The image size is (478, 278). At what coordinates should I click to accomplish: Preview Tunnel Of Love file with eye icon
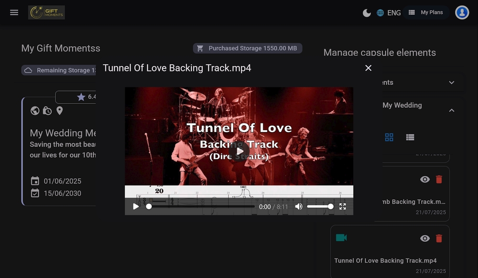coord(424,238)
